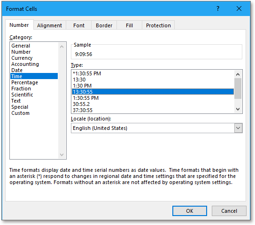Open the Locale dropdown arrow
The image size is (255, 225).
(238, 128)
